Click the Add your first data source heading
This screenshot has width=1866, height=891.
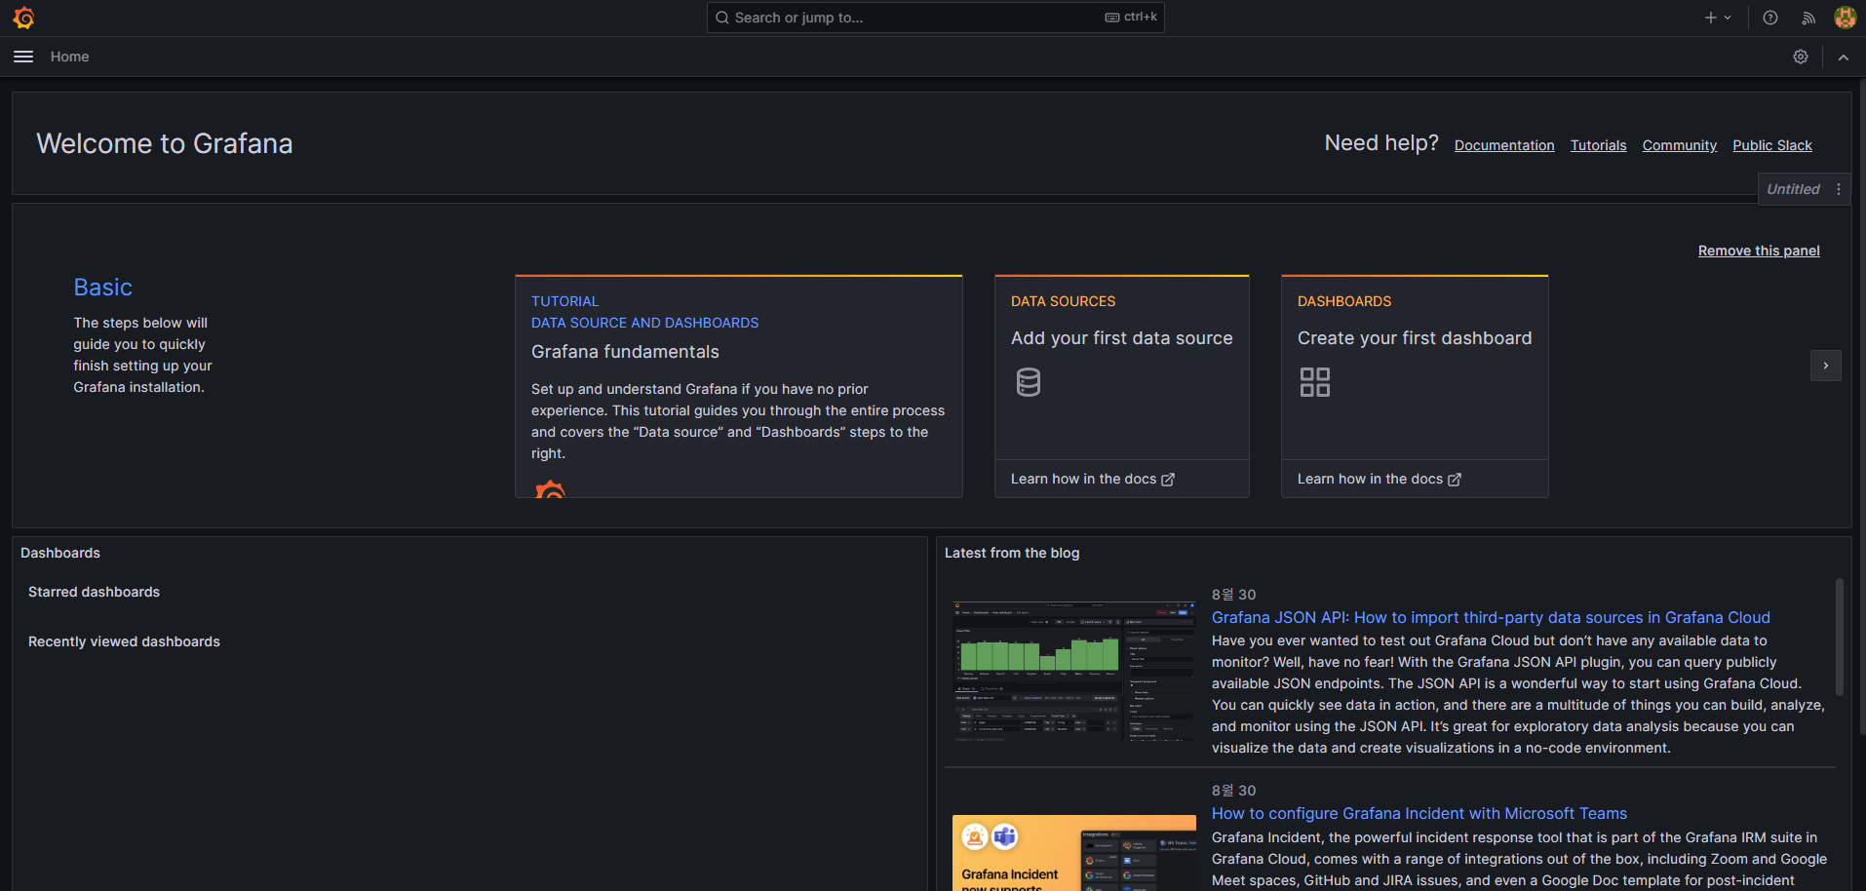click(x=1121, y=338)
